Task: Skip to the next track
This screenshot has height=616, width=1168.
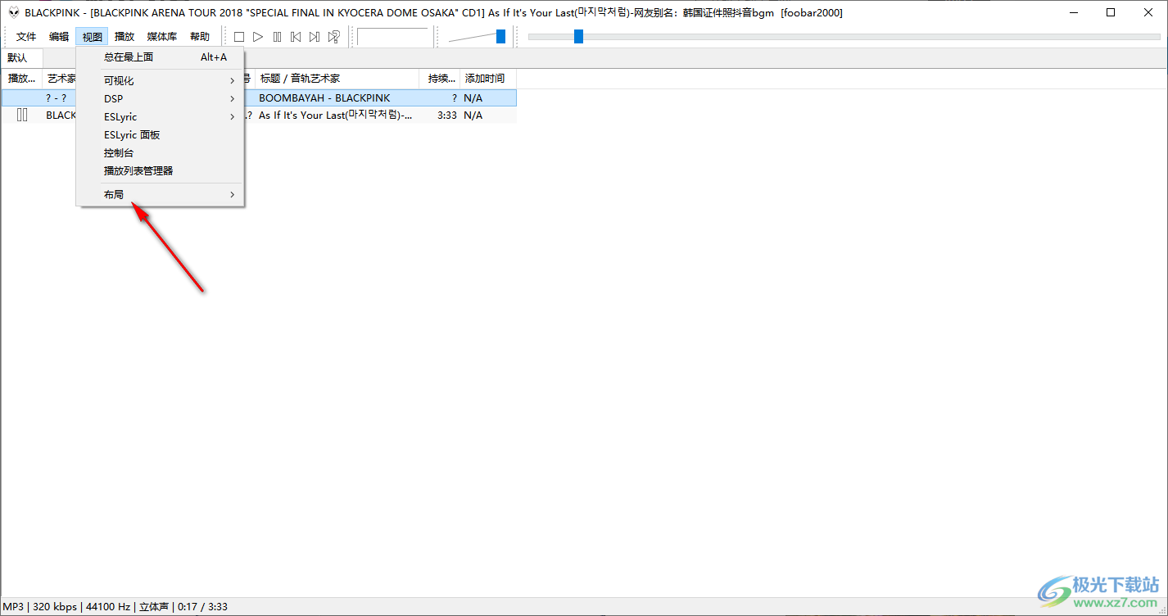Action: tap(315, 37)
